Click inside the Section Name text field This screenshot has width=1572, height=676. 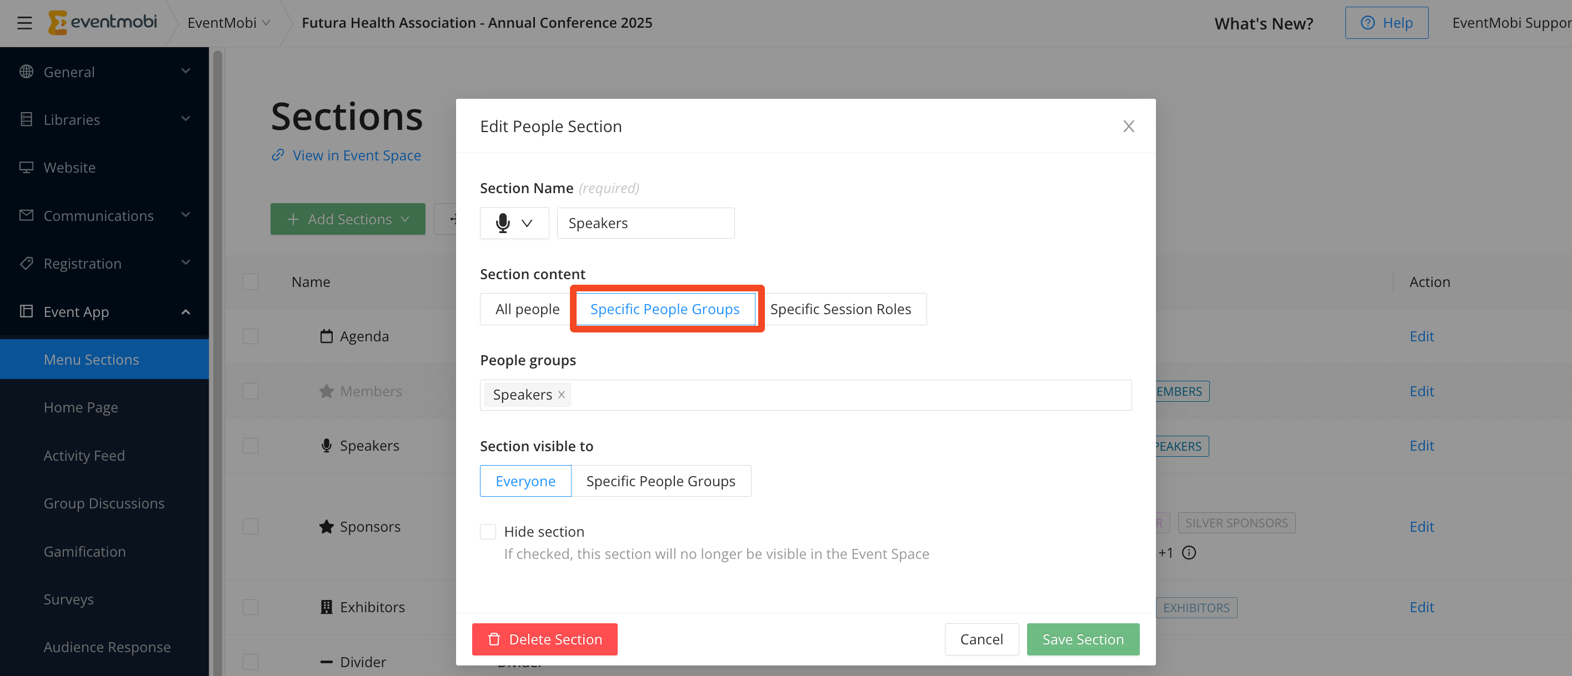point(645,223)
